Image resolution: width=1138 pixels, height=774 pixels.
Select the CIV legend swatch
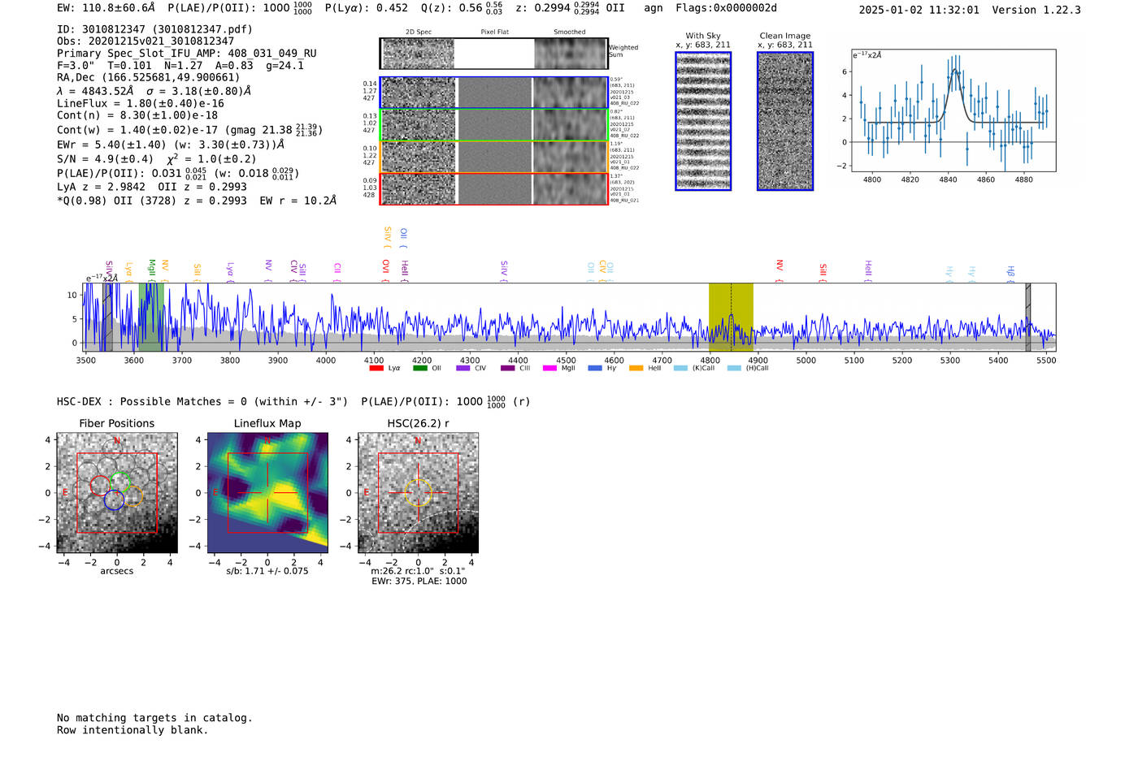point(463,368)
